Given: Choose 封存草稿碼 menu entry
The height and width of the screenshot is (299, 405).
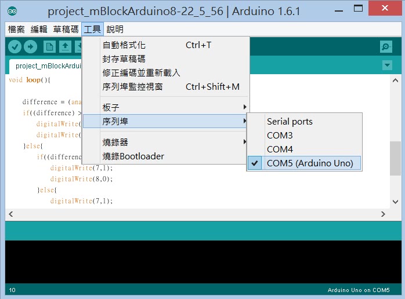Looking at the screenshot, I should pyautogui.click(x=165, y=59).
